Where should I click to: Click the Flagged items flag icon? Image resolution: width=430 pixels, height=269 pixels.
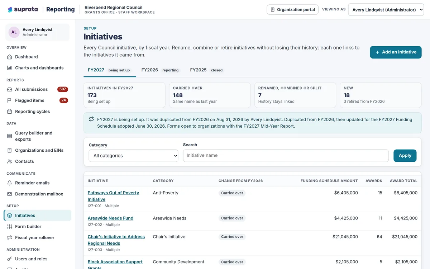[10, 100]
